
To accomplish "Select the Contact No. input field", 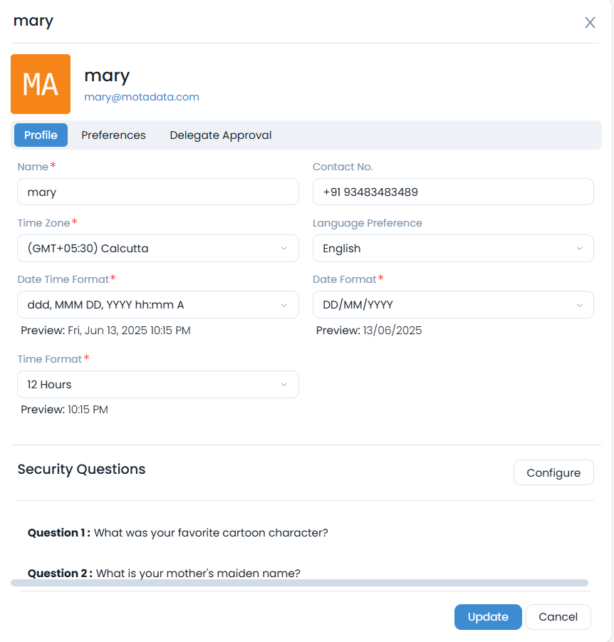I will (453, 192).
